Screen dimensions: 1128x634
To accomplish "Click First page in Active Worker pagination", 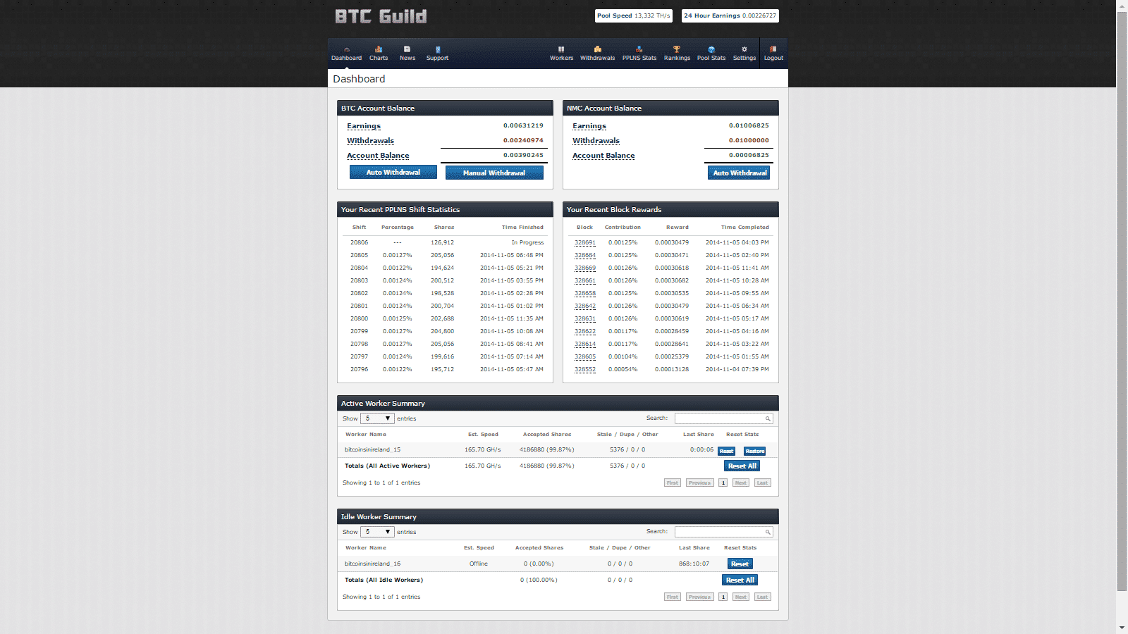I will [x=673, y=483].
